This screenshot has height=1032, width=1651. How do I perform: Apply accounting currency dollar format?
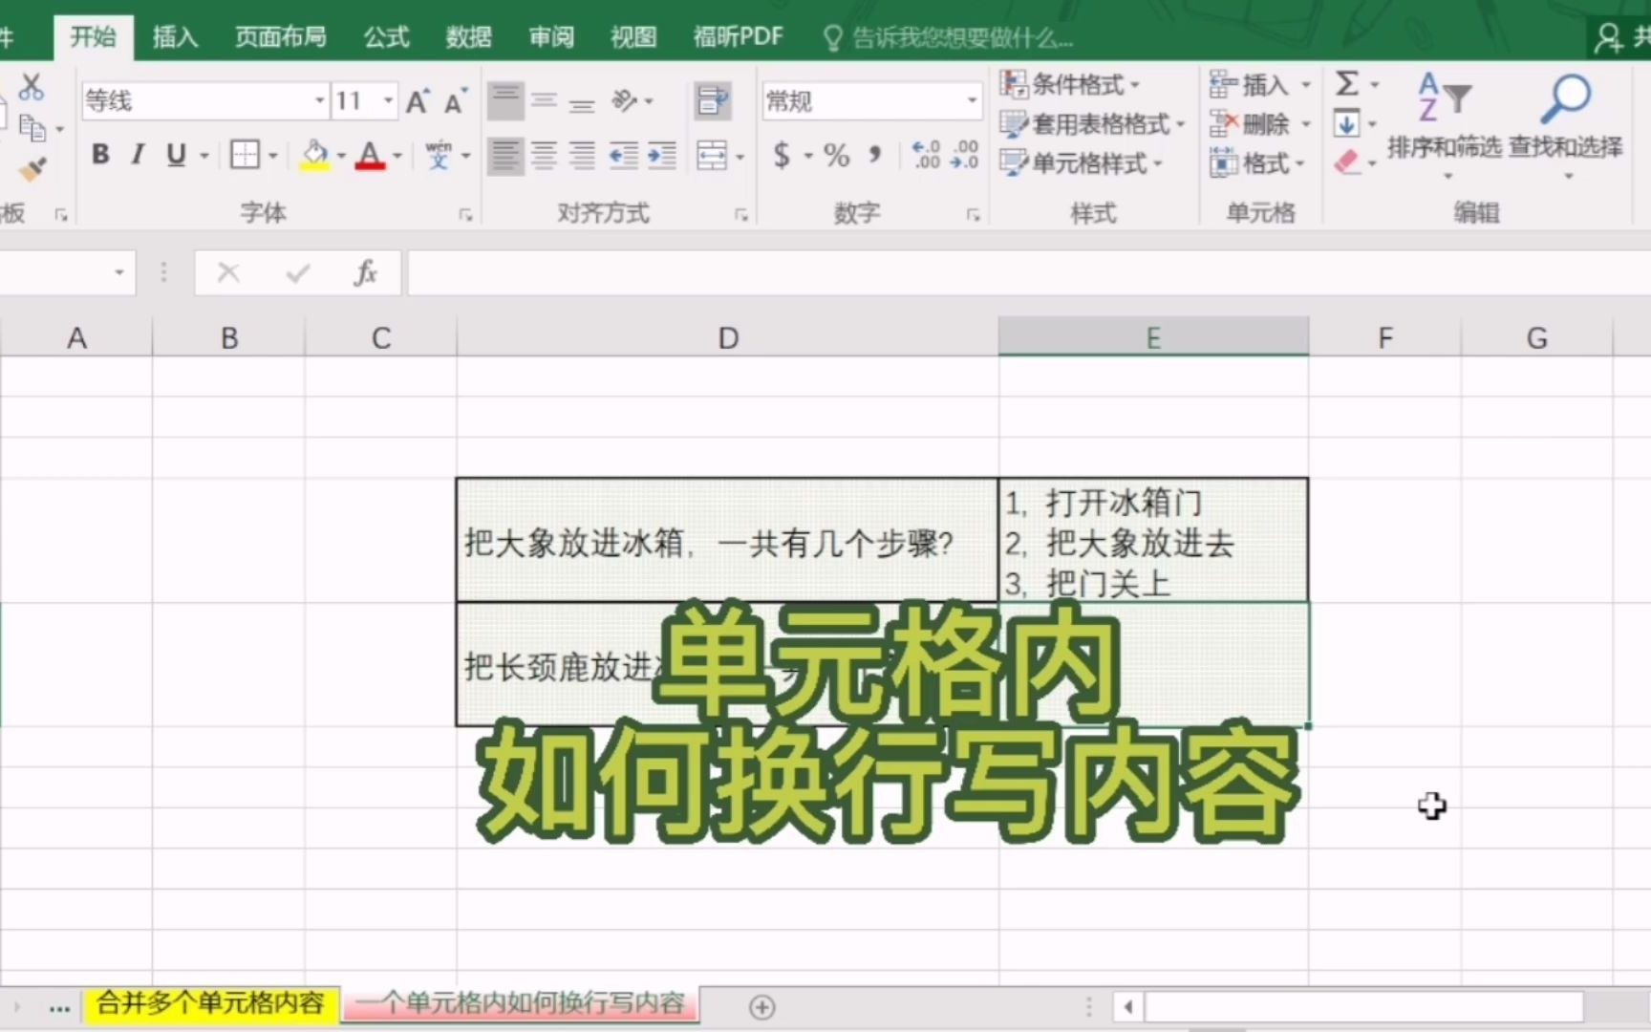(782, 155)
